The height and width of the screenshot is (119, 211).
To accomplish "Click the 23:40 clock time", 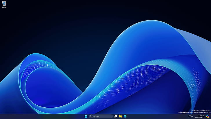I will (x=200, y=115).
